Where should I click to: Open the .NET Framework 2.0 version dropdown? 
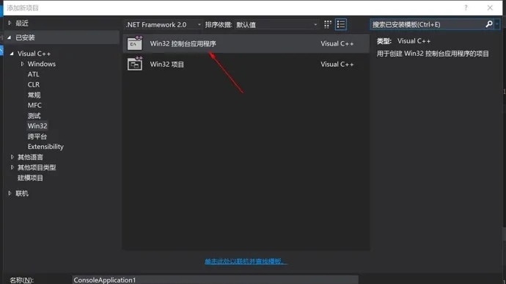pos(164,24)
